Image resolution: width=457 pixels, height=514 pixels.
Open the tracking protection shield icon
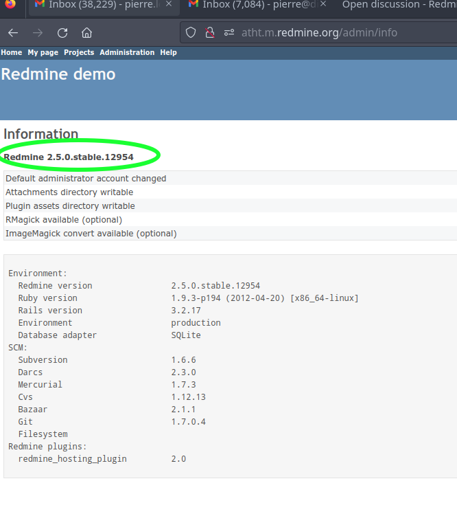(191, 32)
